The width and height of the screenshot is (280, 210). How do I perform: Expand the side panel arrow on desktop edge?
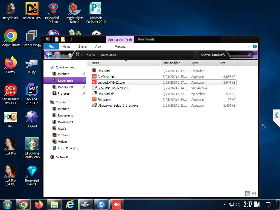pos(277,115)
